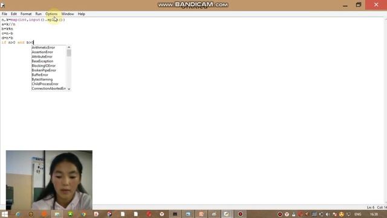
Task: Open Internet Explorer from taskbar
Action: (18, 214)
